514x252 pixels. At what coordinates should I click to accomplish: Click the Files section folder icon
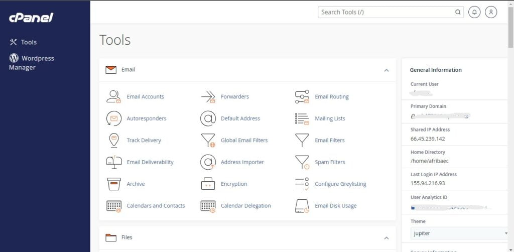(x=111, y=237)
